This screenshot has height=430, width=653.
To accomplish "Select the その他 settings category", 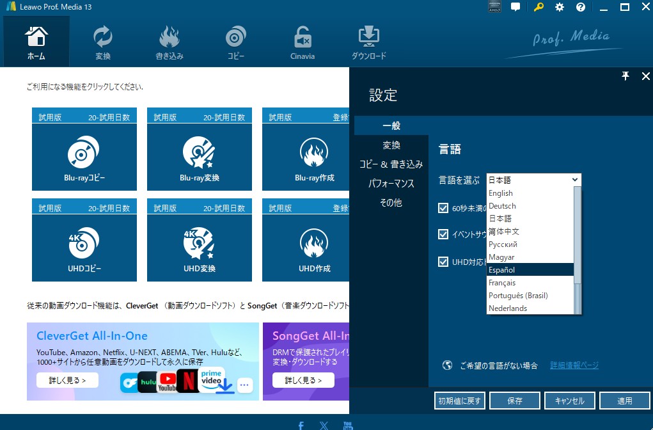I will 391,202.
